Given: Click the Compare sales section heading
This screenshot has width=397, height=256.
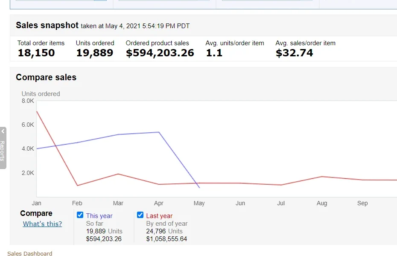Looking at the screenshot, I should point(46,77).
